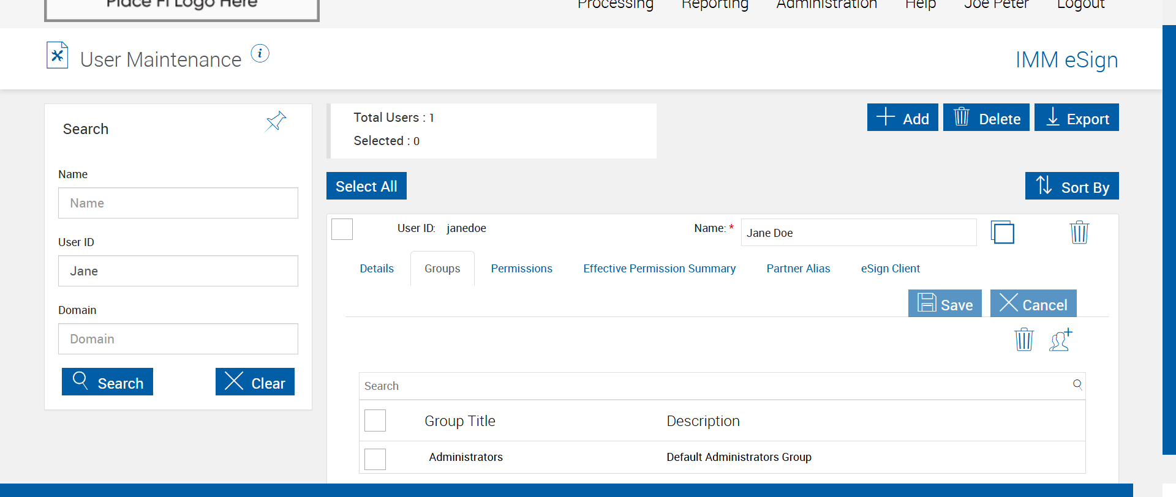
Task: Switch to the Permissions tab
Action: point(521,269)
